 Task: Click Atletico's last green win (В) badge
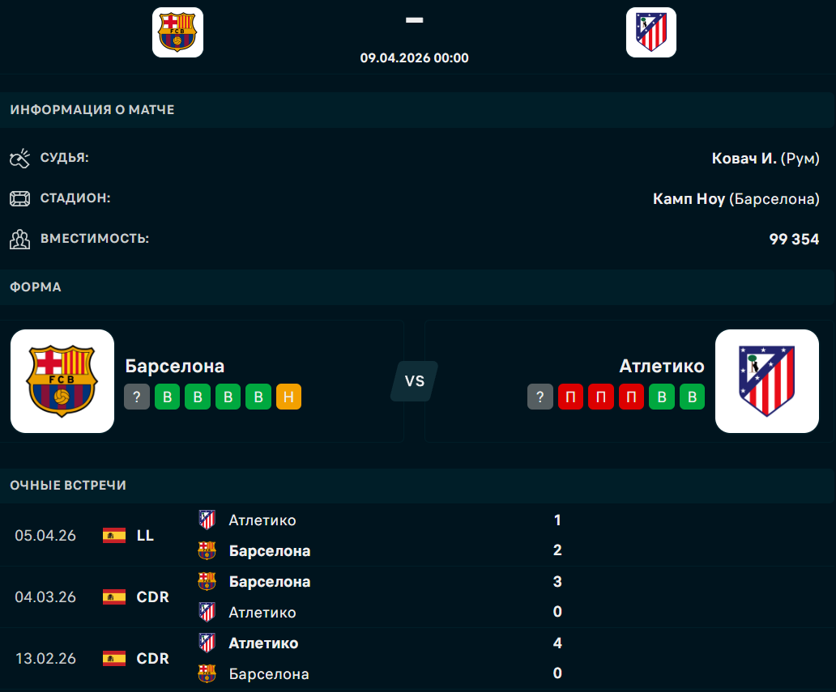coord(692,397)
